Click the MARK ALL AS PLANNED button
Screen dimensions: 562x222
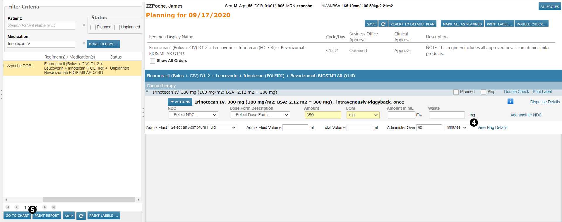[x=462, y=24]
